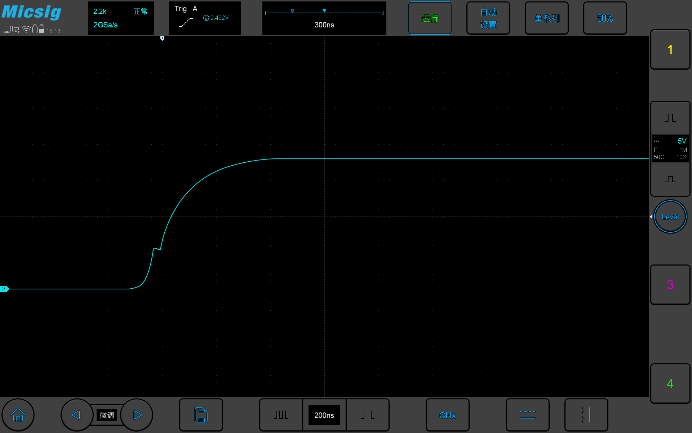This screenshot has width=692, height=433.
Task: Open the vertical cursor button
Action: coord(586,415)
